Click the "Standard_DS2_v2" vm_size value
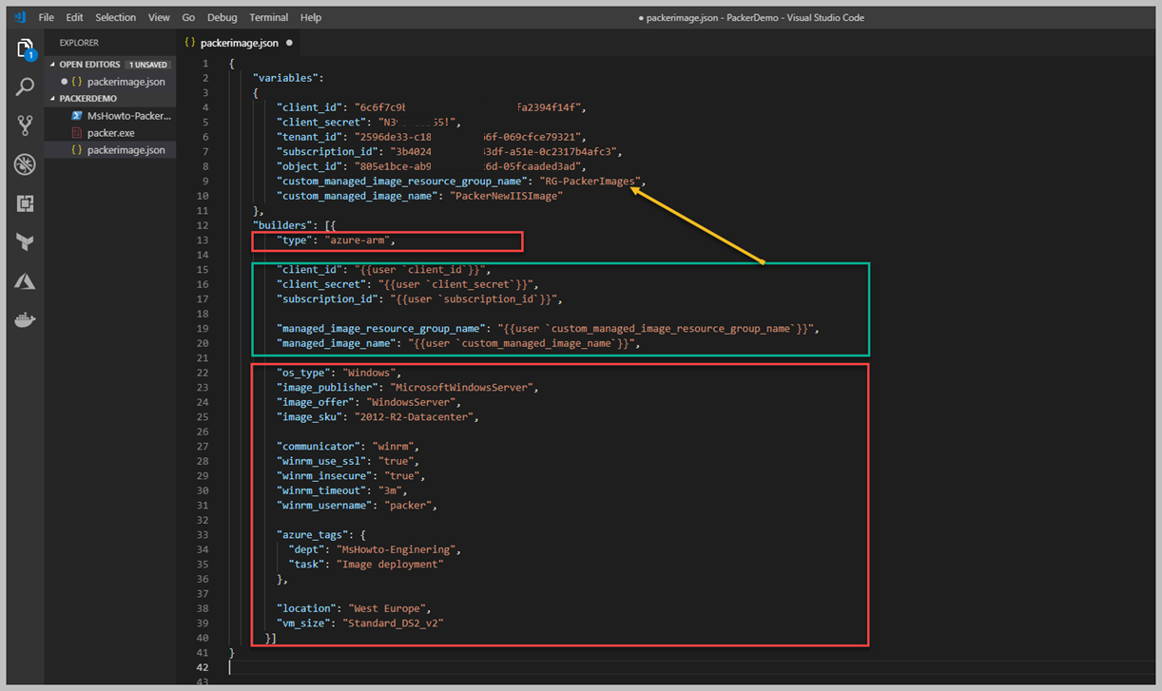1162x691 pixels. click(394, 624)
